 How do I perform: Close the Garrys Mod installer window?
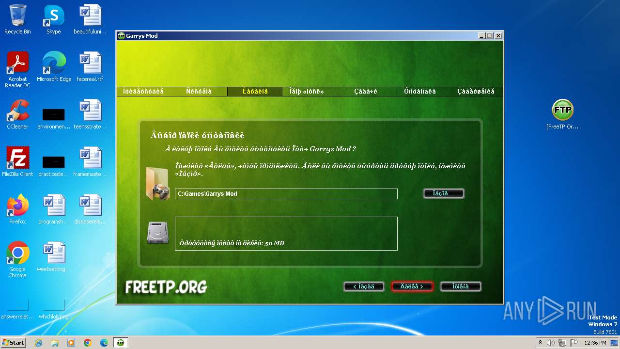(498, 36)
